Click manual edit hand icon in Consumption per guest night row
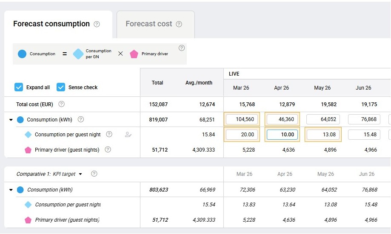Image resolution: width=391 pixels, height=234 pixels. [128, 135]
